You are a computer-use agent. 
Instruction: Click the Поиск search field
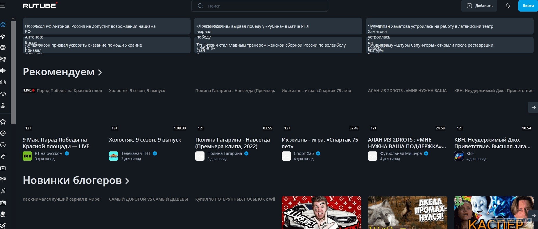260,6
